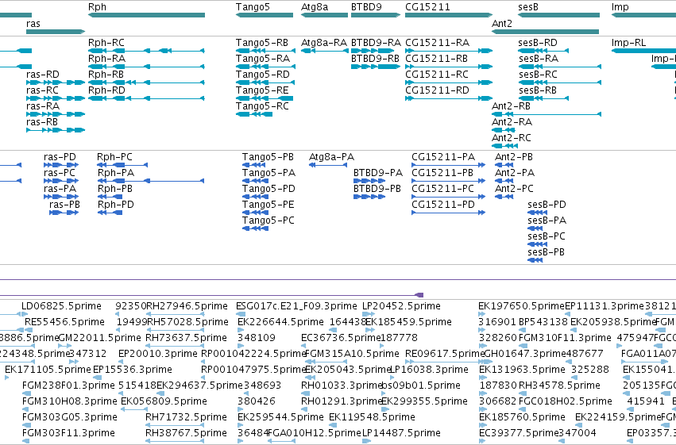Select transcript BTBD9-RB
The height and width of the screenshot is (445, 676).
coord(376,67)
